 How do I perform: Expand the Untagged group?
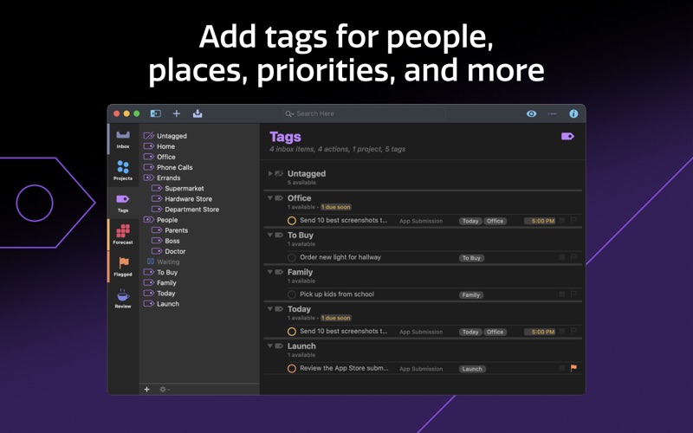[x=270, y=174]
